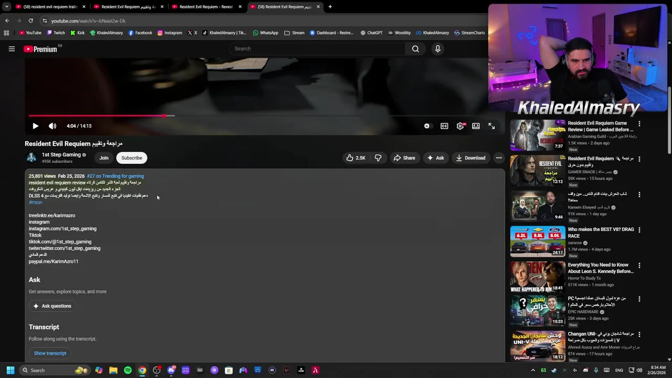Open File Explorer from the taskbar

113,370
